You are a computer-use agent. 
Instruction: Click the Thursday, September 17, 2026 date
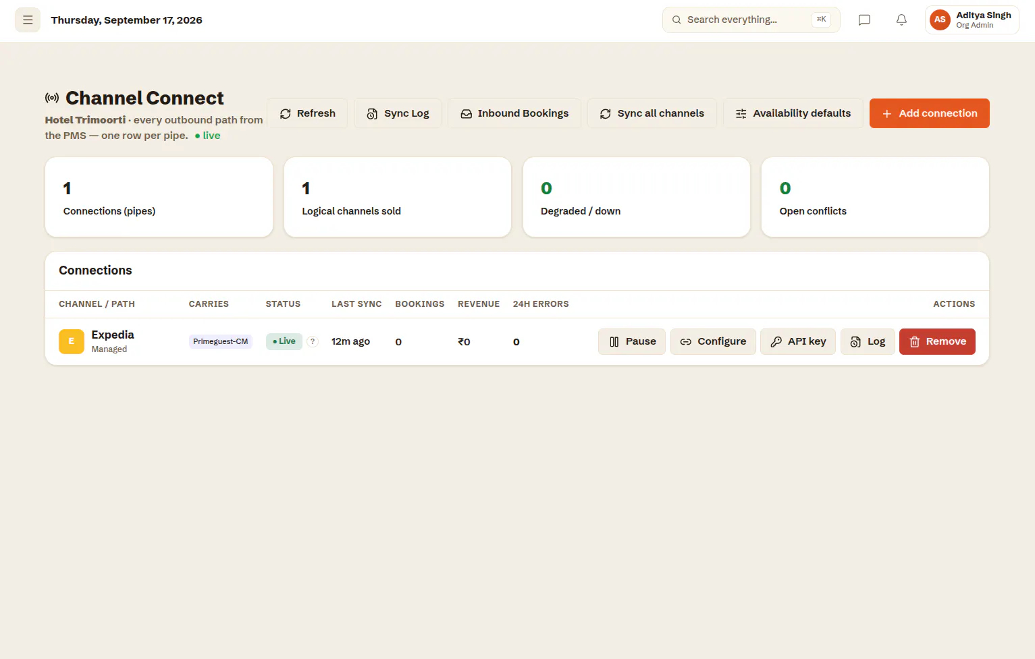coord(127,20)
